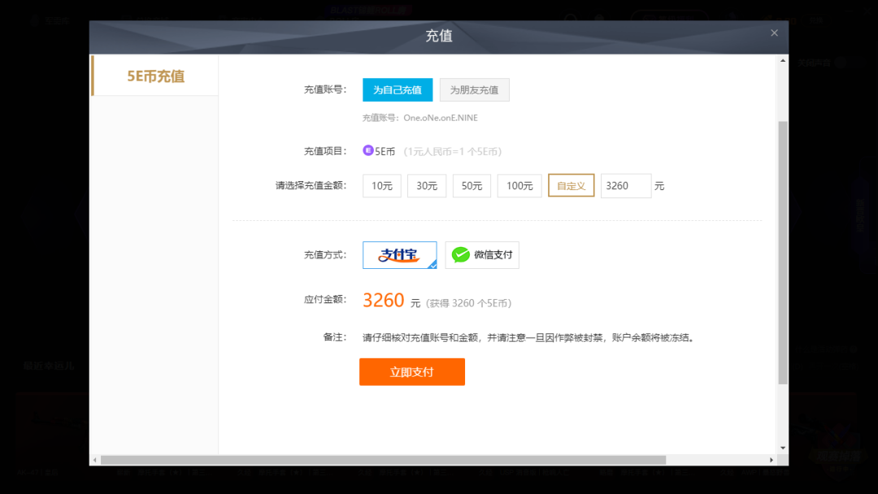This screenshot has height=494, width=878.
Task: Select the 自定义 custom amount option
Action: point(572,186)
